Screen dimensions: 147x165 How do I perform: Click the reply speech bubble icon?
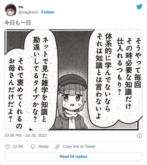(x=33, y=147)
